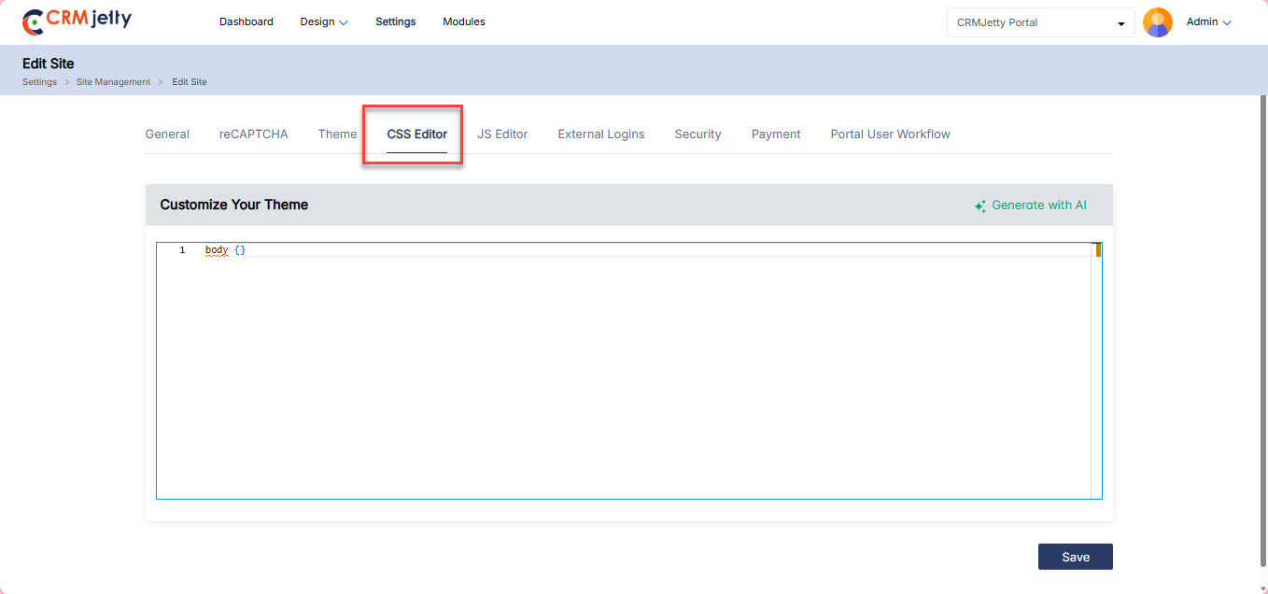This screenshot has width=1268, height=594.
Task: Open the Portal User Workflow tab
Action: coord(890,134)
